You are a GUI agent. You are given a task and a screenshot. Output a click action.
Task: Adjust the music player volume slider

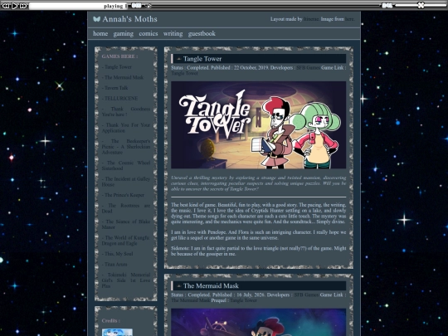420,5
